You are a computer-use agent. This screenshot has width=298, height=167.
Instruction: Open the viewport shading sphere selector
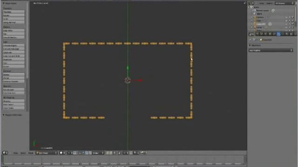[62, 153]
